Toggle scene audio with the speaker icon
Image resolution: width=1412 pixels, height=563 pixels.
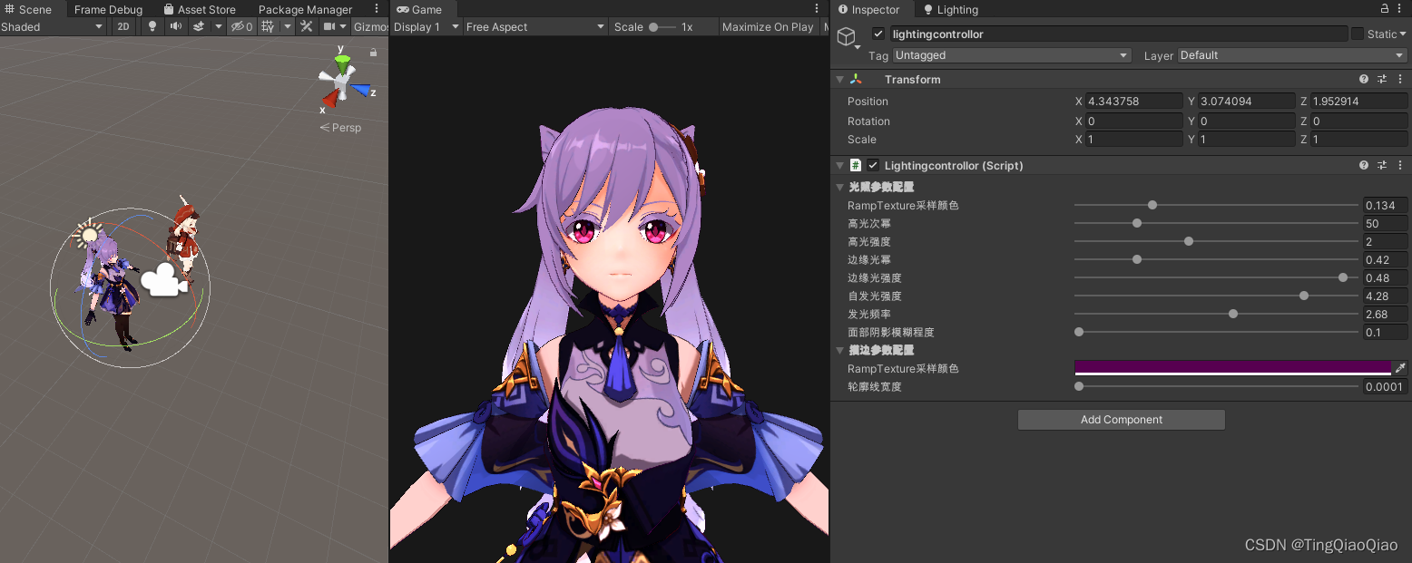pos(175,27)
